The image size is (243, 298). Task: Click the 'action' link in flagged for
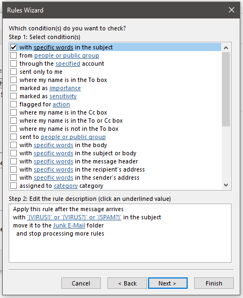click(x=61, y=104)
